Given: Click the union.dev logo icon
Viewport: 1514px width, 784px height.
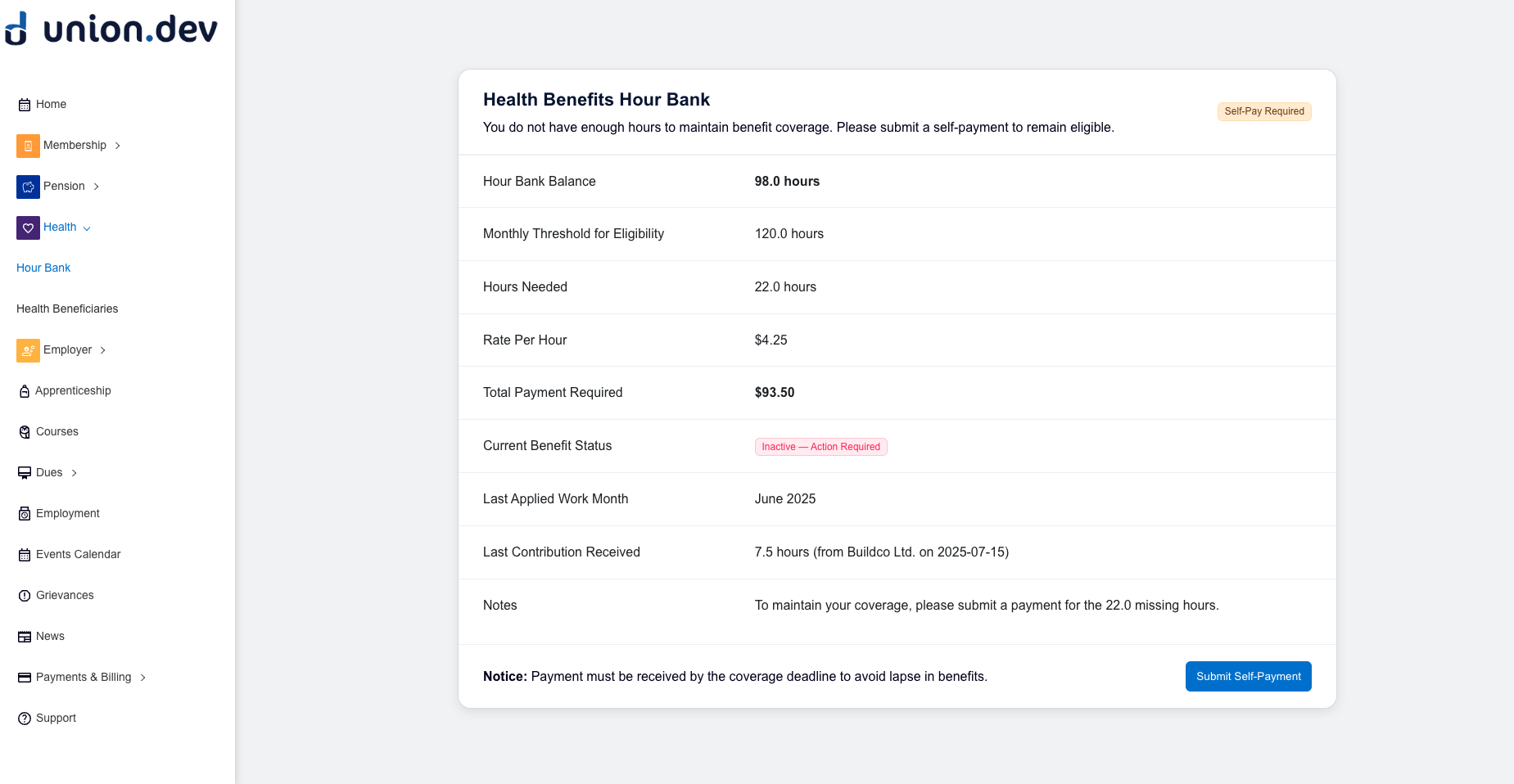Looking at the screenshot, I should [16, 29].
